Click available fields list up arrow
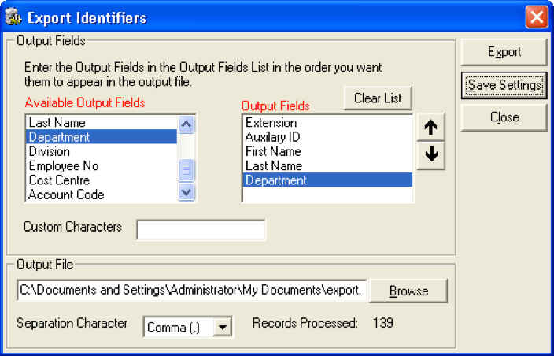The height and width of the screenshot is (356, 554). 187,124
